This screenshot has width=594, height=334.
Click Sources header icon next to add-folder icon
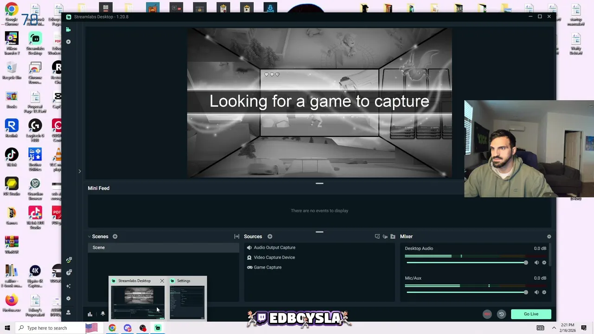[385, 237]
